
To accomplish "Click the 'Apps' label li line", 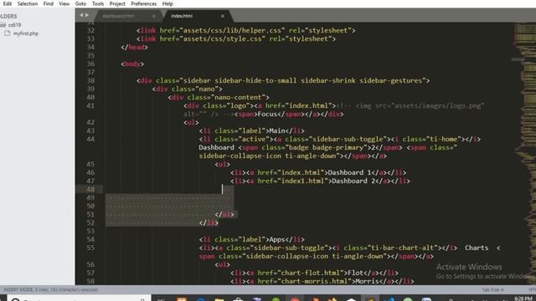I will [251, 240].
